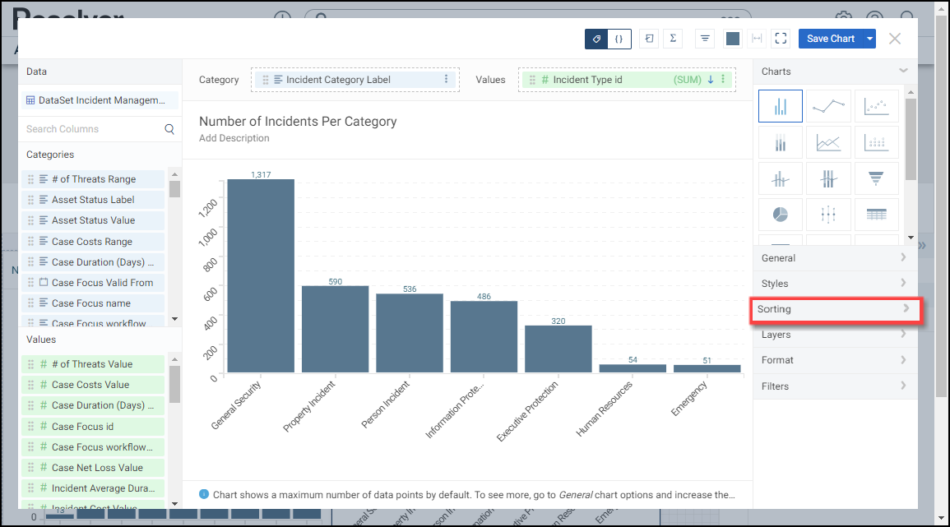
Task: Select the scatter plot chart type
Action: click(x=876, y=106)
